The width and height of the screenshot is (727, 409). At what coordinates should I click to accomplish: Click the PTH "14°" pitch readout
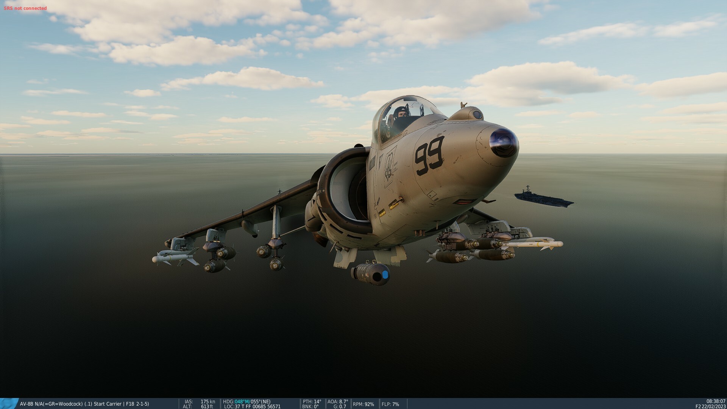(x=317, y=401)
